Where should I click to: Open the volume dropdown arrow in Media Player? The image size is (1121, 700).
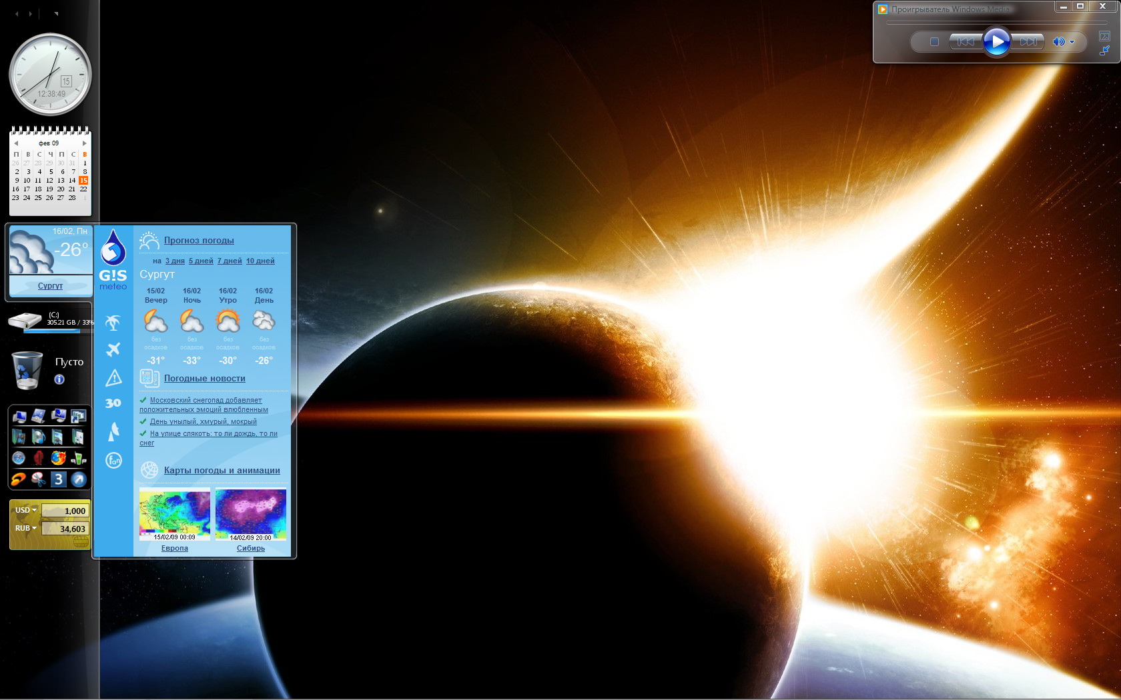point(1072,41)
